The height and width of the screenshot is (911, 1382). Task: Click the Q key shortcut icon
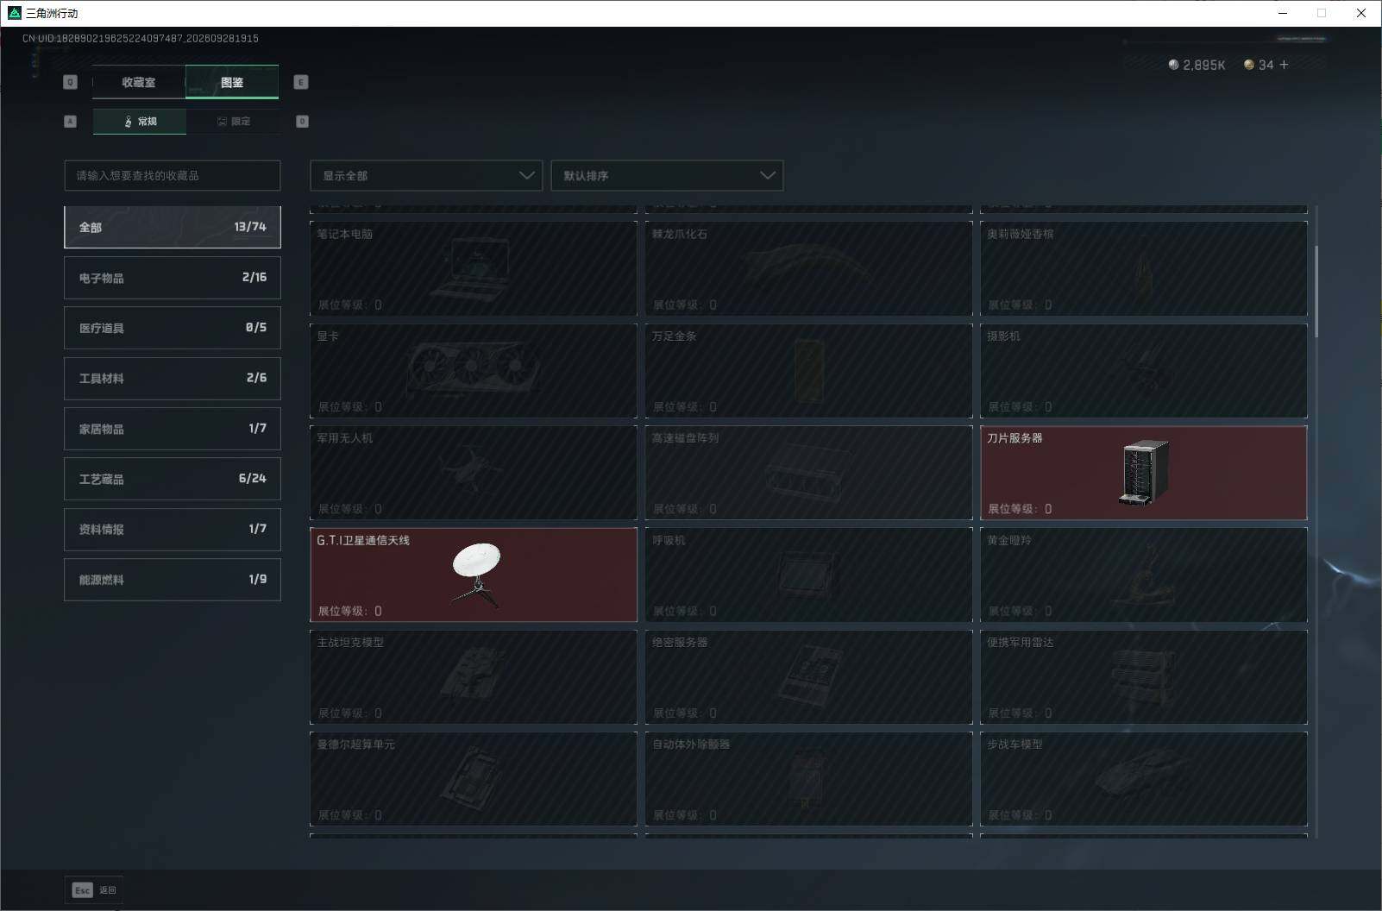71,82
